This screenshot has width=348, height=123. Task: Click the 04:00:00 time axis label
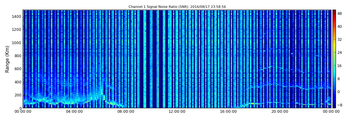(74, 112)
